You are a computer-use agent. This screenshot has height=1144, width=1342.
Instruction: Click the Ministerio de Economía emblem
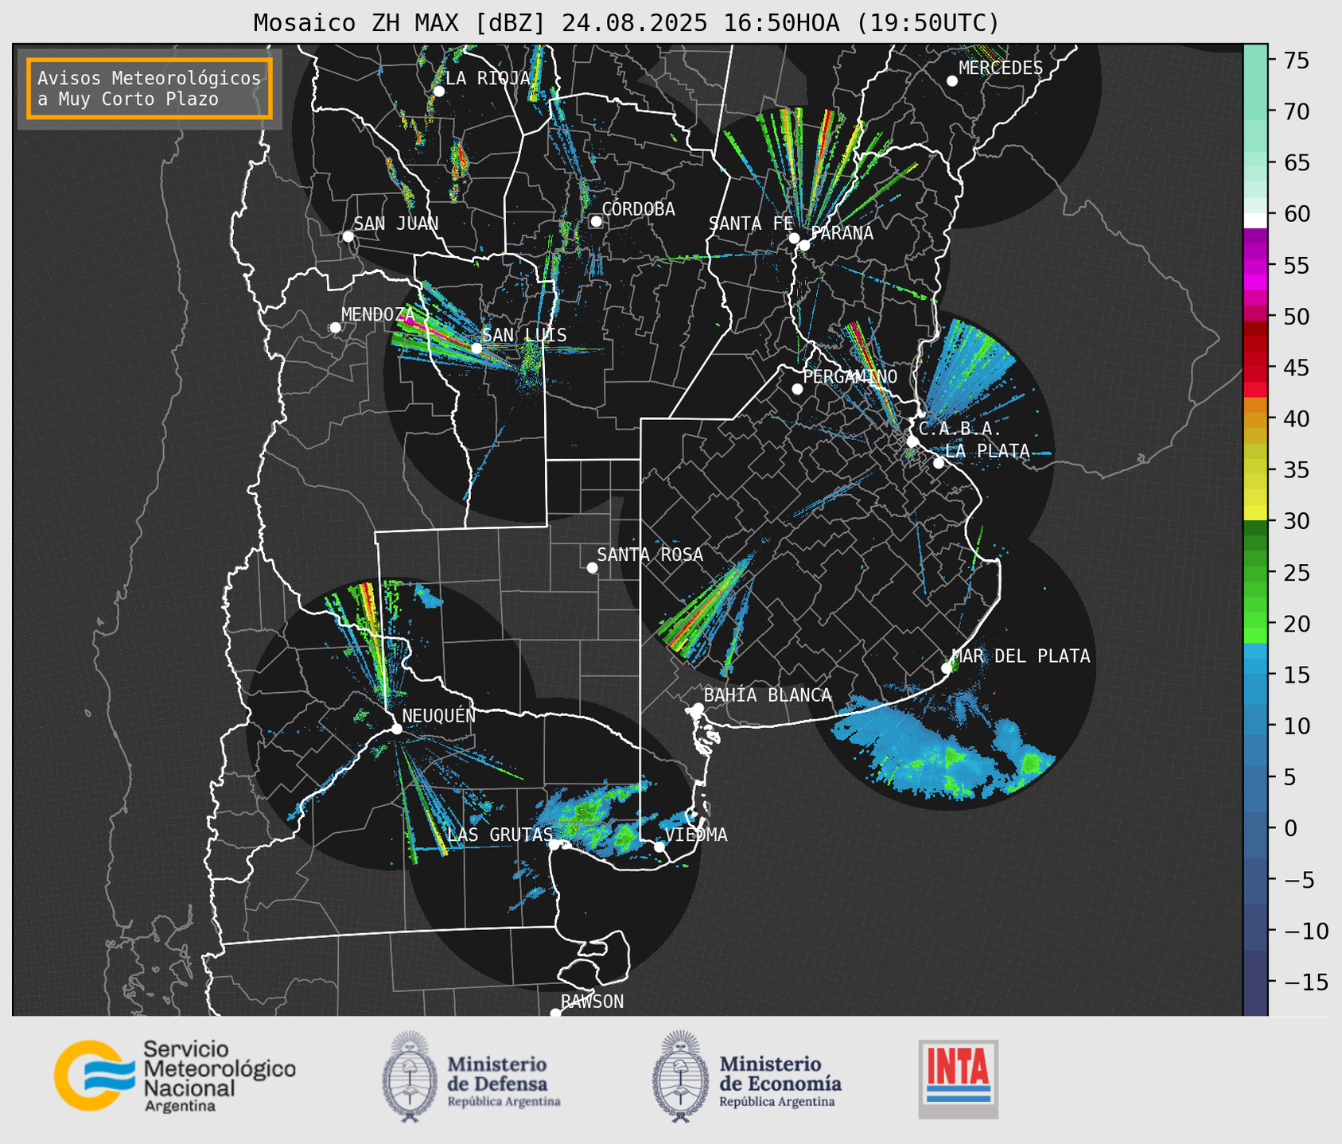(x=681, y=1076)
